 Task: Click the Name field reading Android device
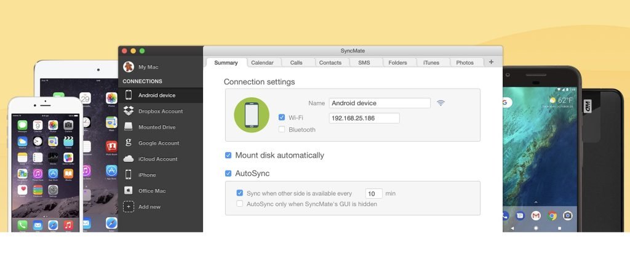pos(380,103)
